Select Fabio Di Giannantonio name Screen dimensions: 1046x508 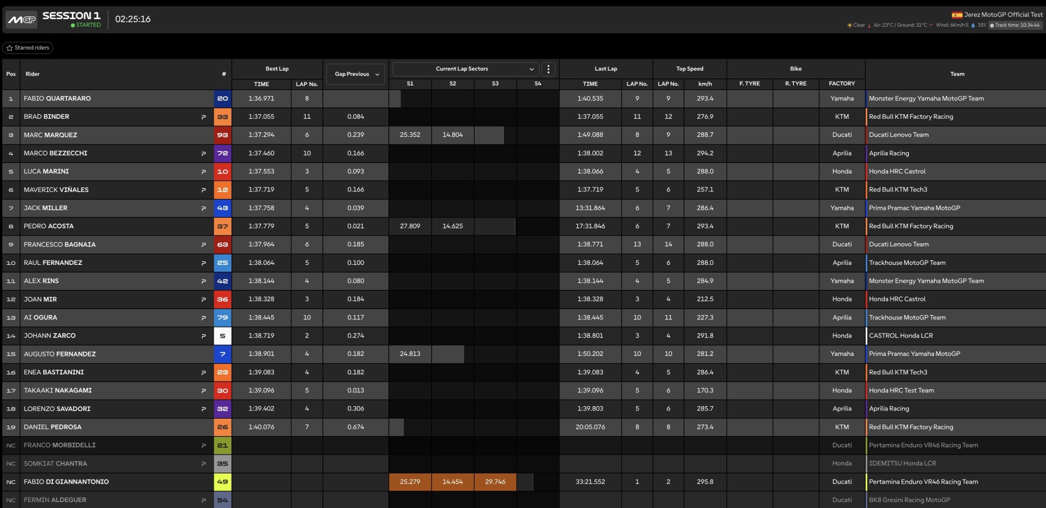point(66,482)
